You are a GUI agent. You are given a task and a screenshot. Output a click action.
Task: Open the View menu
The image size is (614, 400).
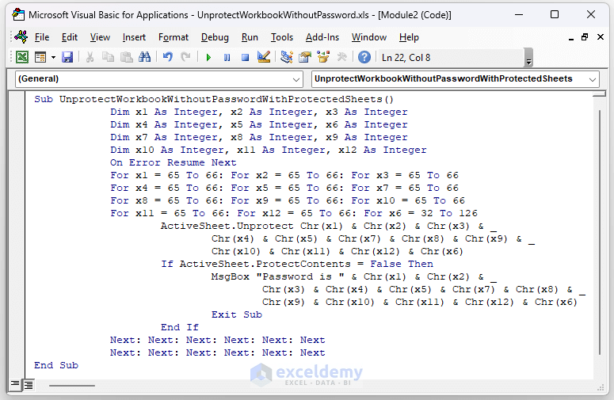coord(100,37)
